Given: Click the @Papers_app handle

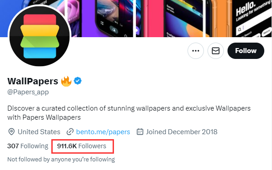Looking at the screenshot, I should point(28,92).
